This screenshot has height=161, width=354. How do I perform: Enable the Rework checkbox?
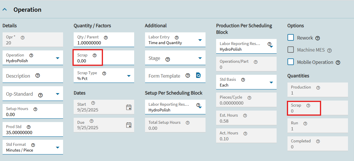tap(291, 38)
